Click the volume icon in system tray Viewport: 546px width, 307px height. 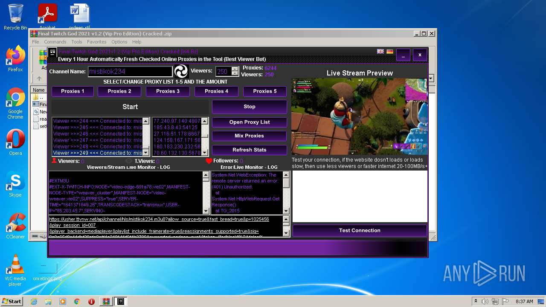coord(485,301)
